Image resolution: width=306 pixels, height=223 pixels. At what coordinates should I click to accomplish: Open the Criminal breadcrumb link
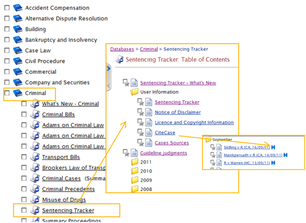coord(148,49)
